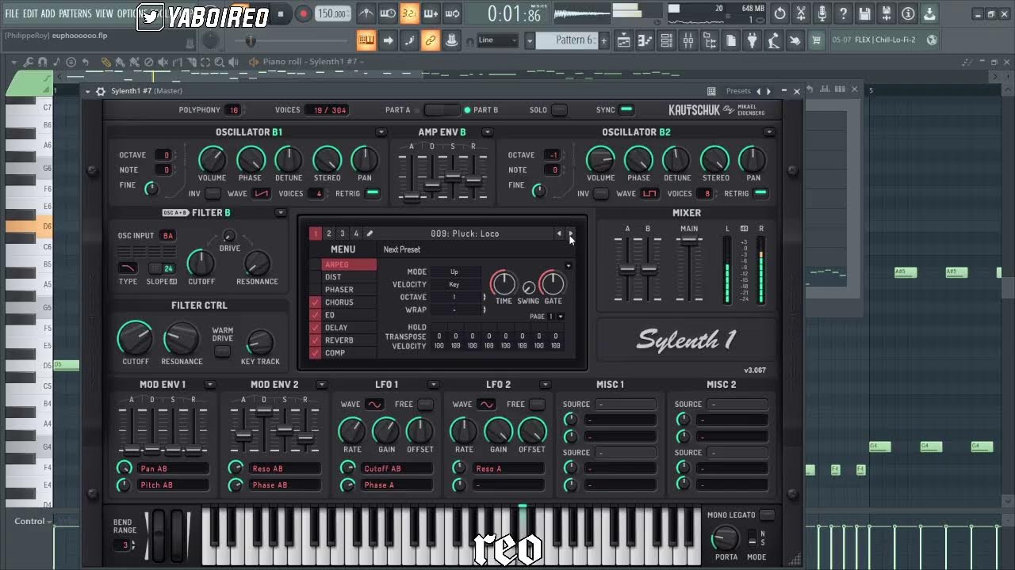Image resolution: width=1015 pixels, height=570 pixels.
Task: Open LFO 2 dropdown arrow
Action: (x=546, y=385)
